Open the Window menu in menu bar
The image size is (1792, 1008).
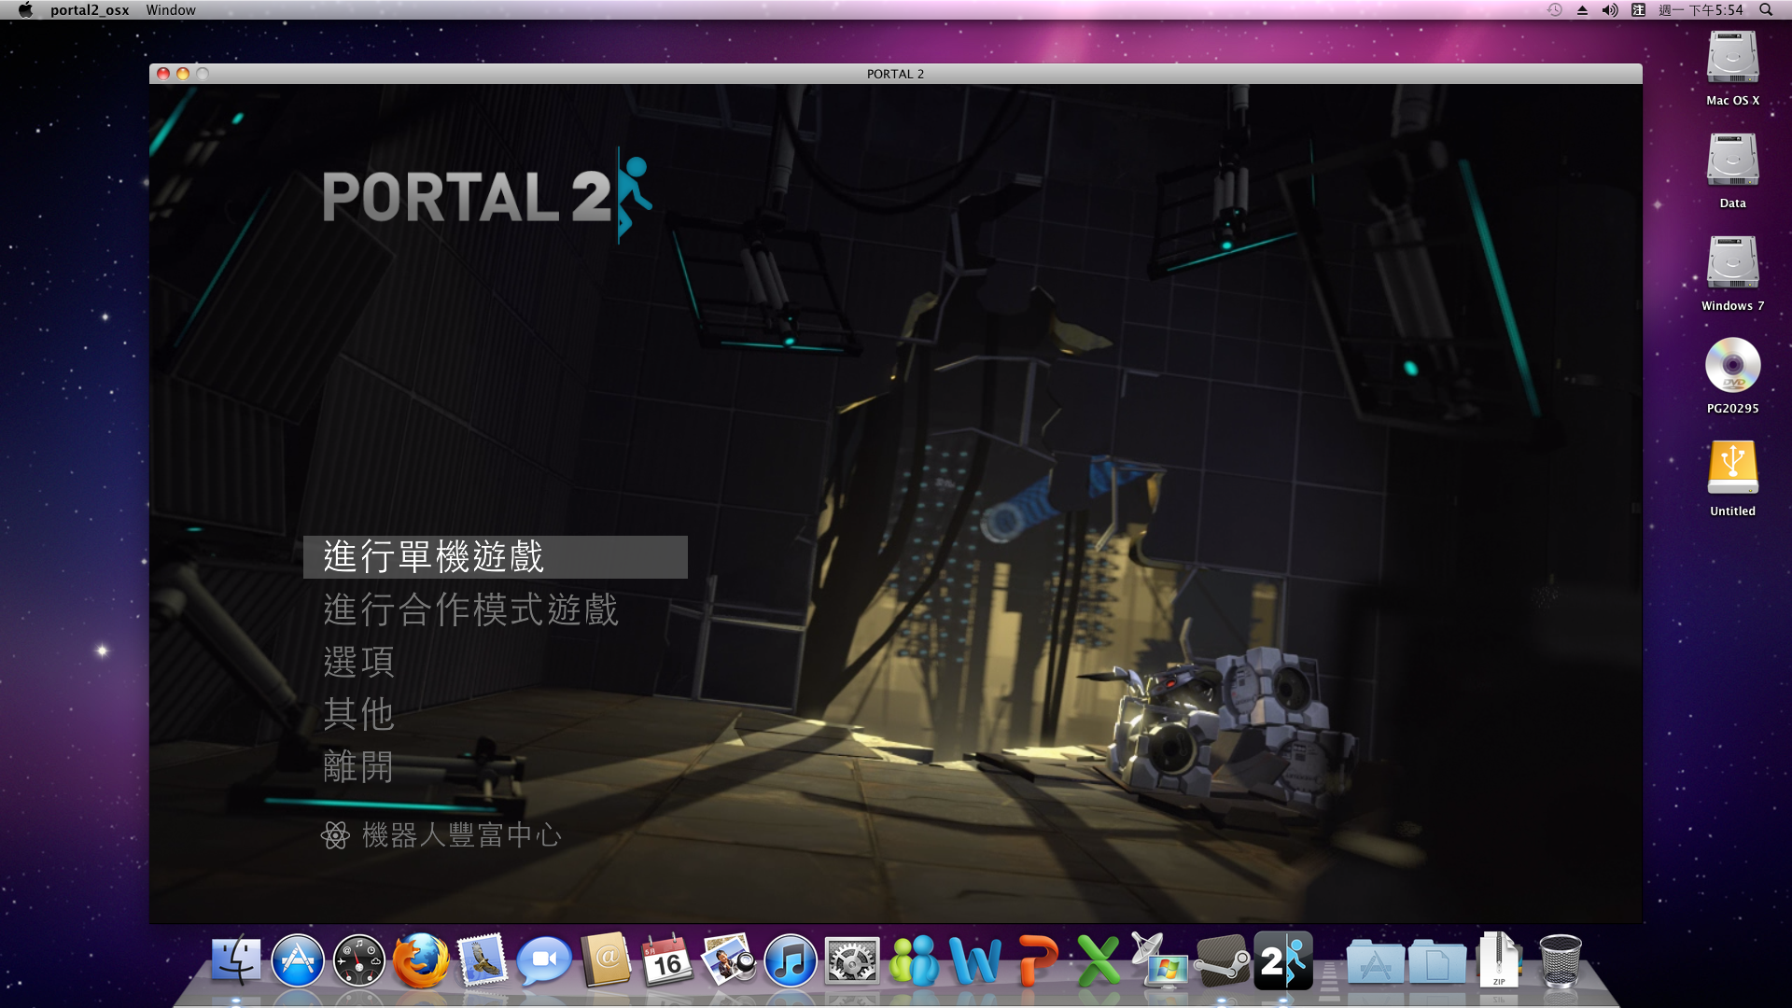171,10
